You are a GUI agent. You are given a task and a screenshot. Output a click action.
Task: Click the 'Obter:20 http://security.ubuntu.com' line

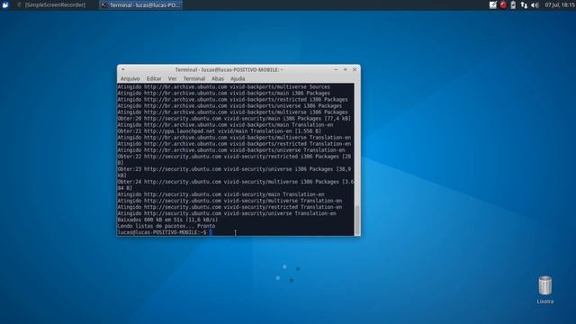[234, 118]
